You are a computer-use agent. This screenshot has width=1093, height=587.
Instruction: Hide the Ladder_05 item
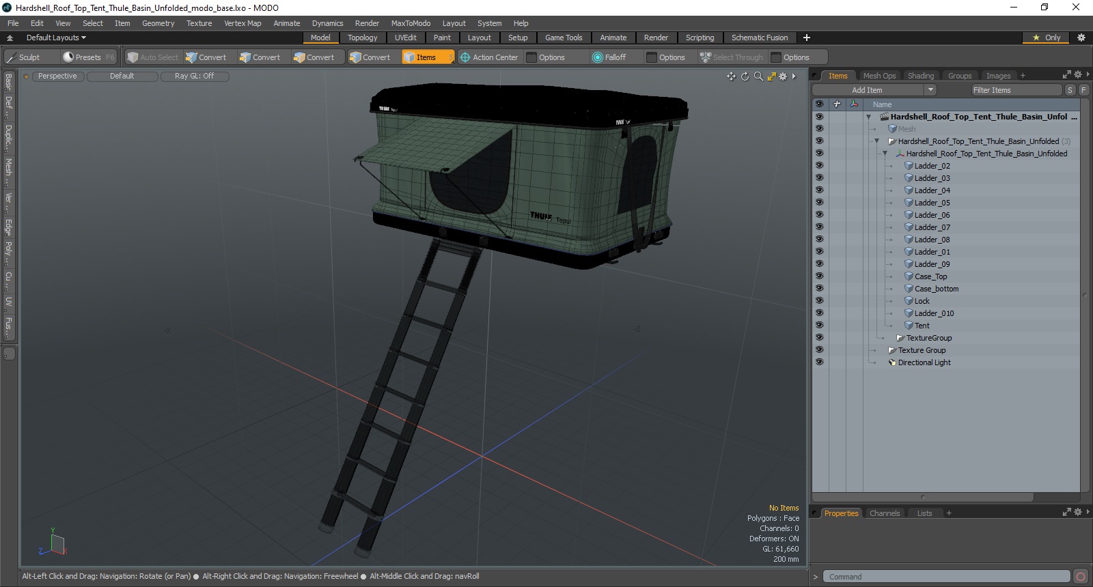819,203
